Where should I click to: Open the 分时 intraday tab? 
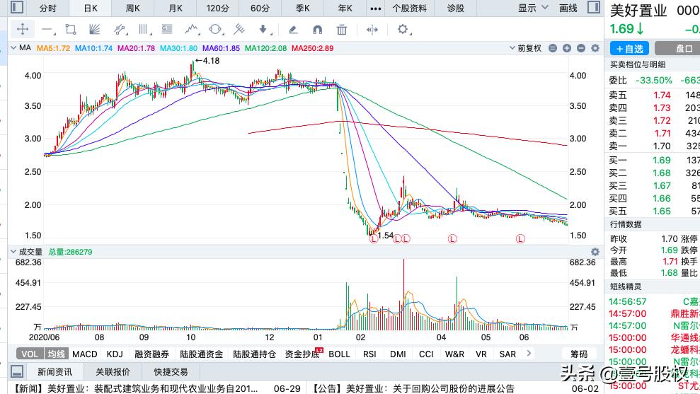pos(47,8)
